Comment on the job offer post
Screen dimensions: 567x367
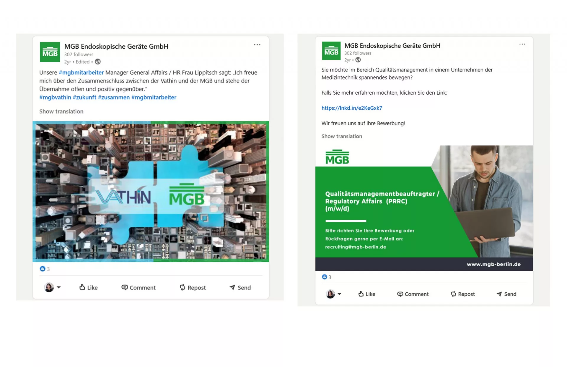click(413, 294)
